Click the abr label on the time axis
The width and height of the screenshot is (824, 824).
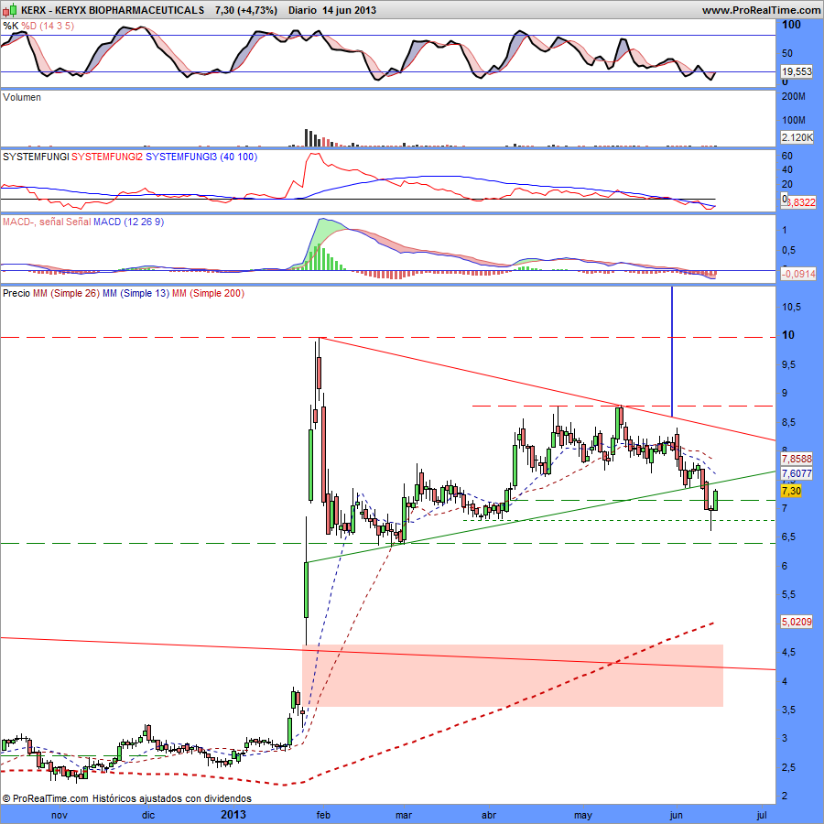(x=489, y=815)
